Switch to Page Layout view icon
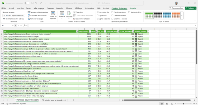This screenshot has width=198, height=105. point(167,104)
